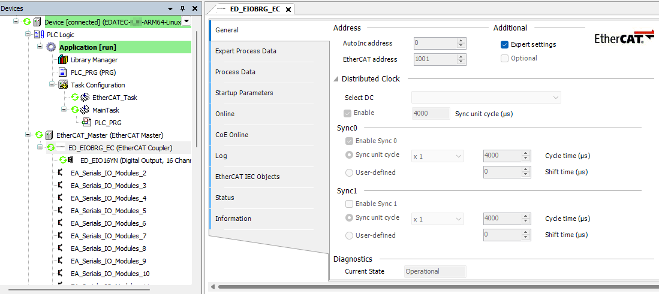Screen dimensions: 659x294
Task: Toggle the Expert settings checkbox
Action: pyautogui.click(x=505, y=44)
